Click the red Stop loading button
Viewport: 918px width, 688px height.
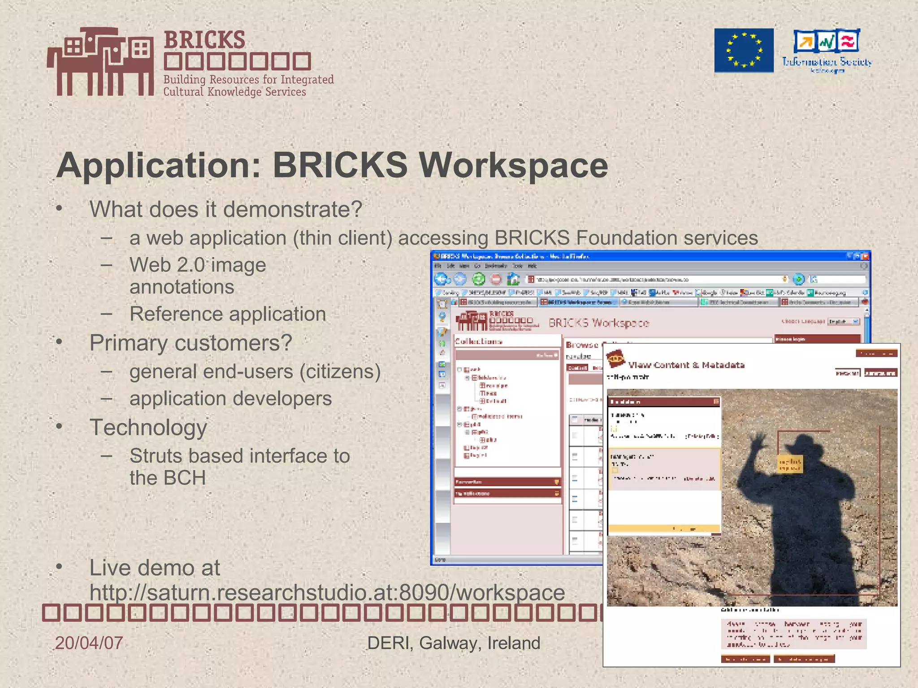pyautogui.click(x=496, y=279)
